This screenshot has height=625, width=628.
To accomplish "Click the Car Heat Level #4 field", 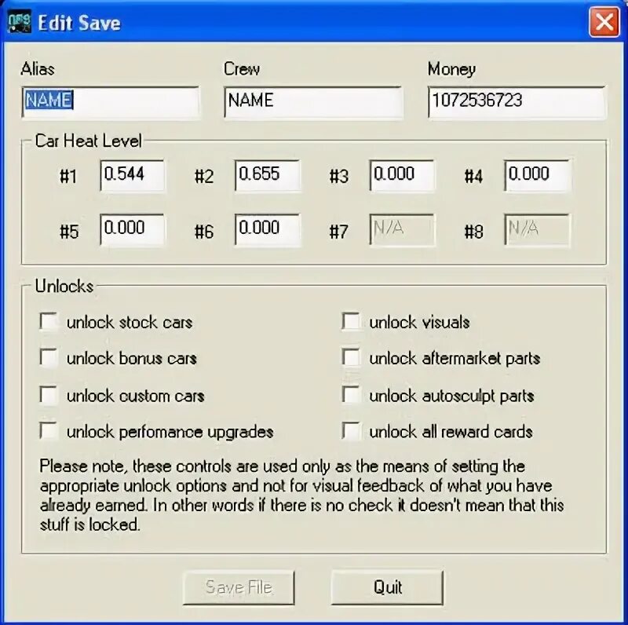I will pyautogui.click(x=537, y=175).
